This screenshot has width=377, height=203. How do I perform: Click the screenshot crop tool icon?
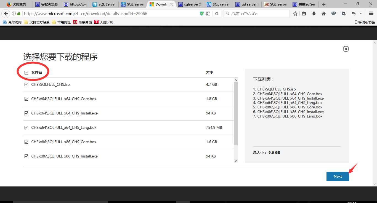coord(344,14)
